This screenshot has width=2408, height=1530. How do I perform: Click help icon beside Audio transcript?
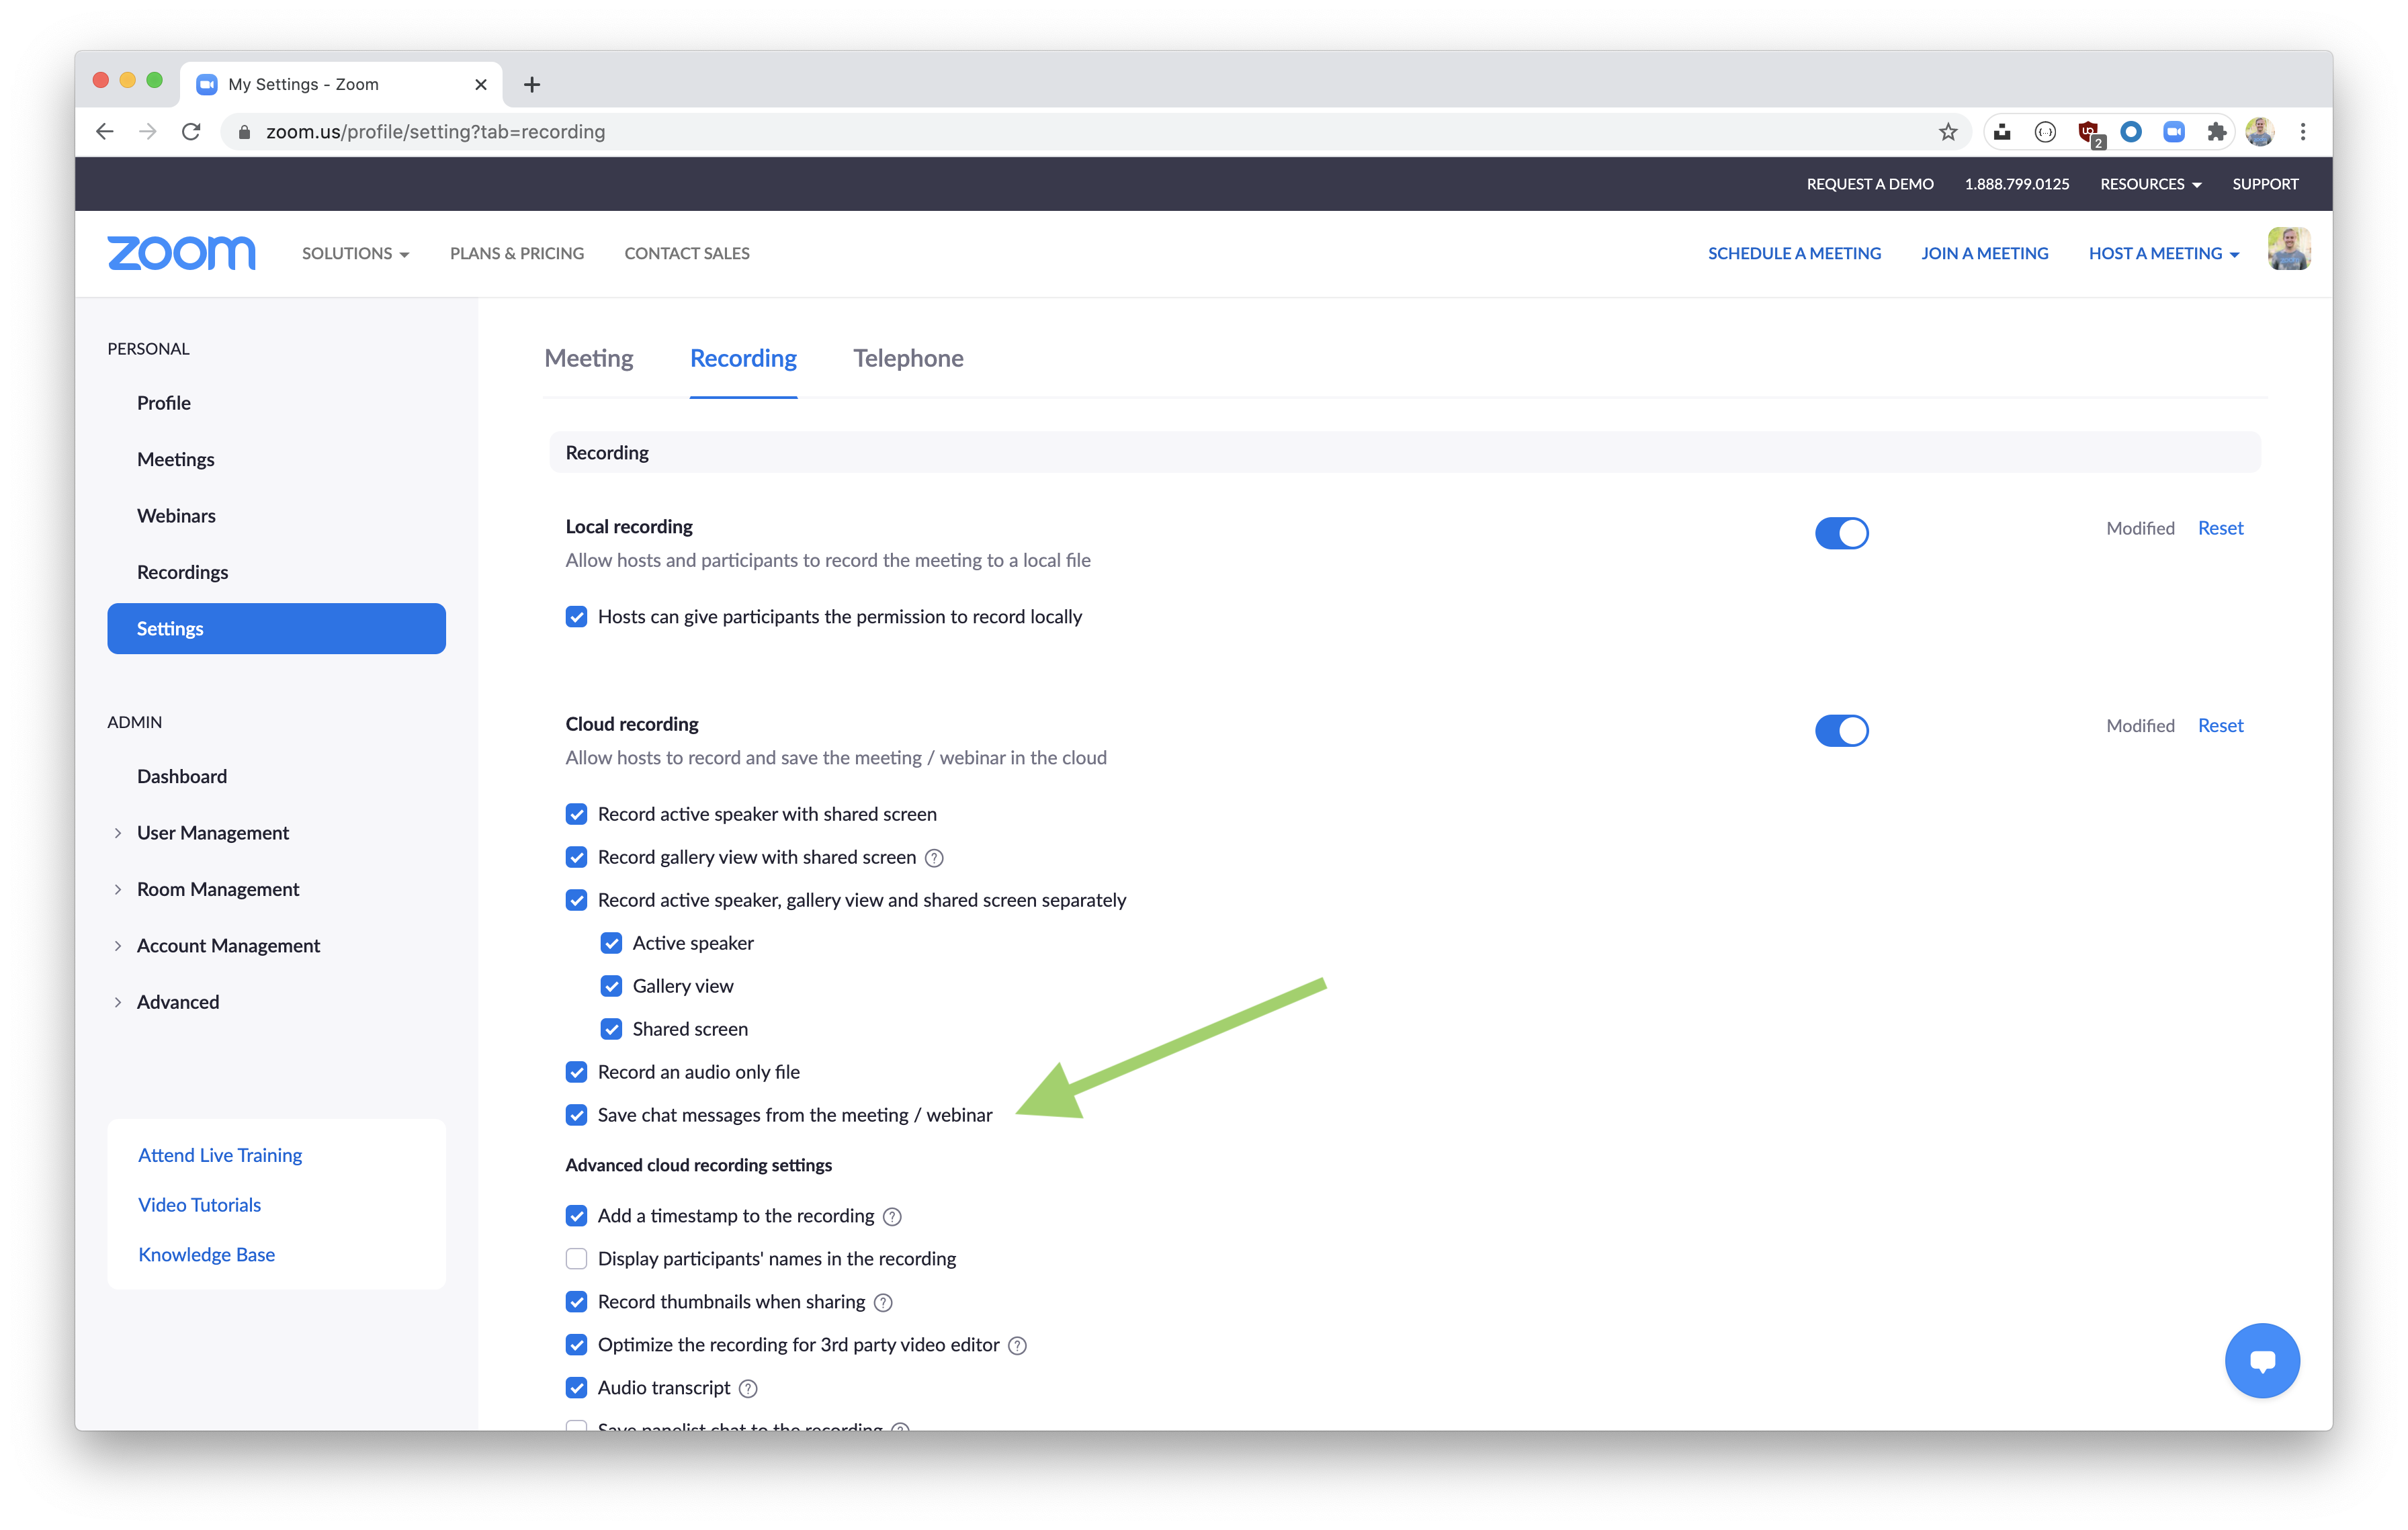pos(748,1388)
